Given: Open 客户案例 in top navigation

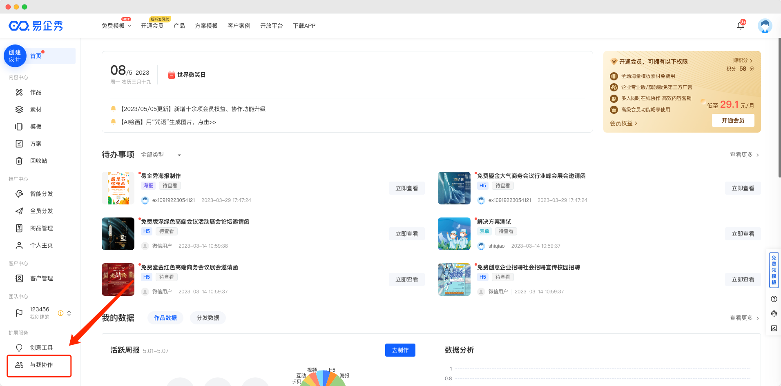Looking at the screenshot, I should pyautogui.click(x=239, y=26).
